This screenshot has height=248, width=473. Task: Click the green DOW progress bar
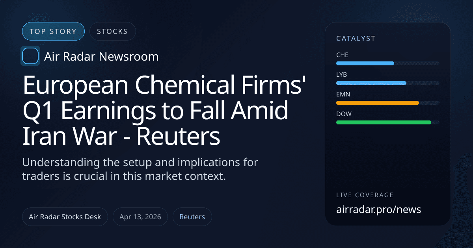(x=384, y=122)
